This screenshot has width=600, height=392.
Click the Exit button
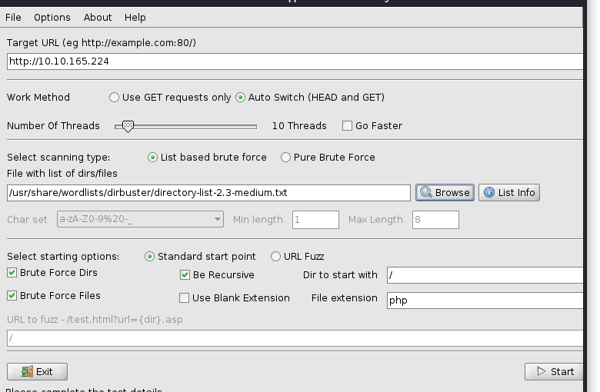37,372
